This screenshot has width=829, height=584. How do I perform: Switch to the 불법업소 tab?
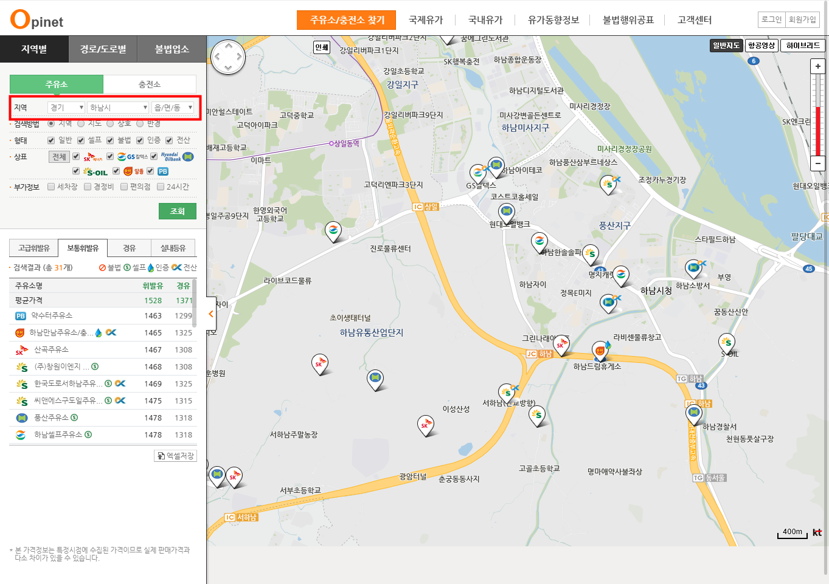pyautogui.click(x=172, y=49)
